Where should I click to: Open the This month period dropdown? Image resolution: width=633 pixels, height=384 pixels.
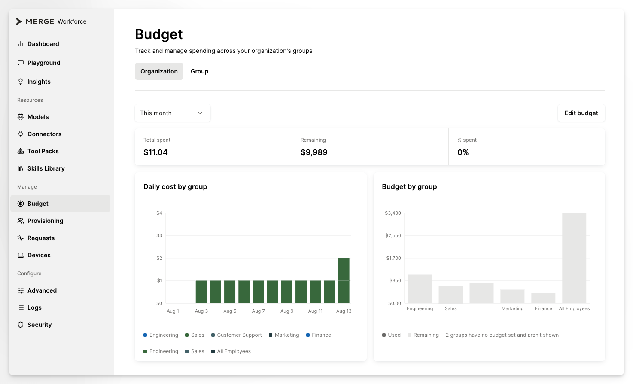click(173, 113)
